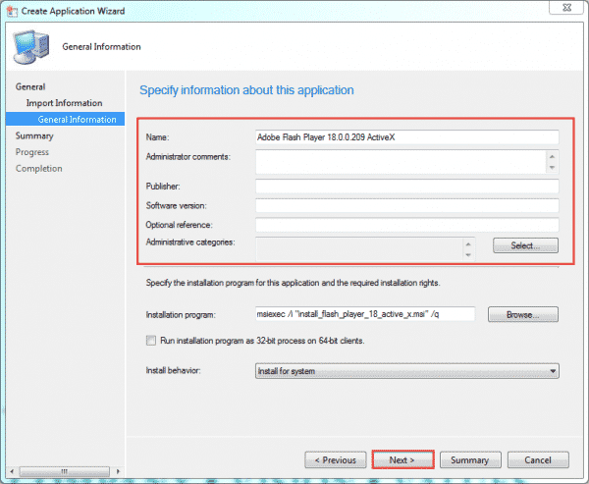Viewport: 589px width, 484px height.
Task: Browse for the installation program
Action: [x=523, y=314]
